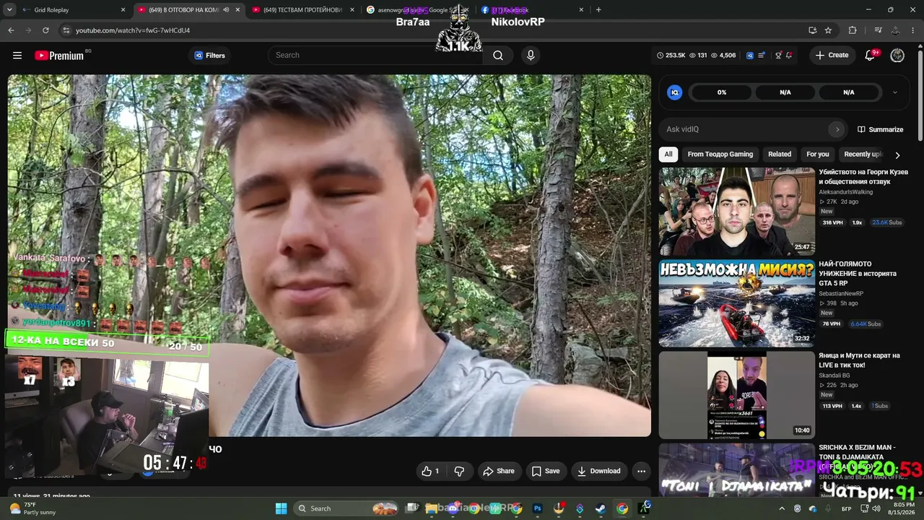Go back in browser history
The image size is (924, 520).
tap(11, 30)
